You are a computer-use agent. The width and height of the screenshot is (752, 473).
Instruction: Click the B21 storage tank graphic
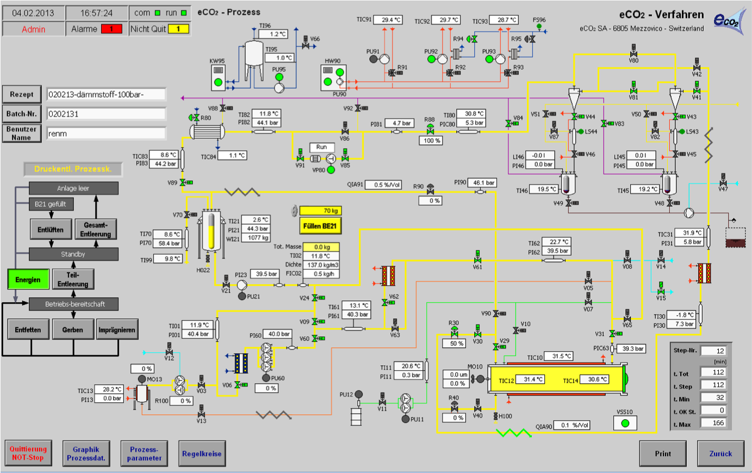(210, 231)
